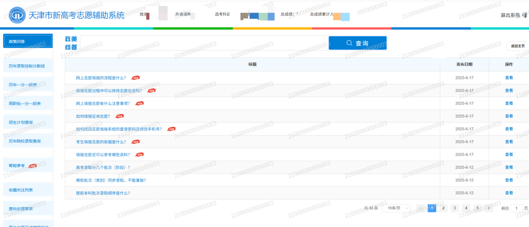Click 查看 for 如何填报征询志愿 row
The height and width of the screenshot is (227, 529).
[x=509, y=116]
